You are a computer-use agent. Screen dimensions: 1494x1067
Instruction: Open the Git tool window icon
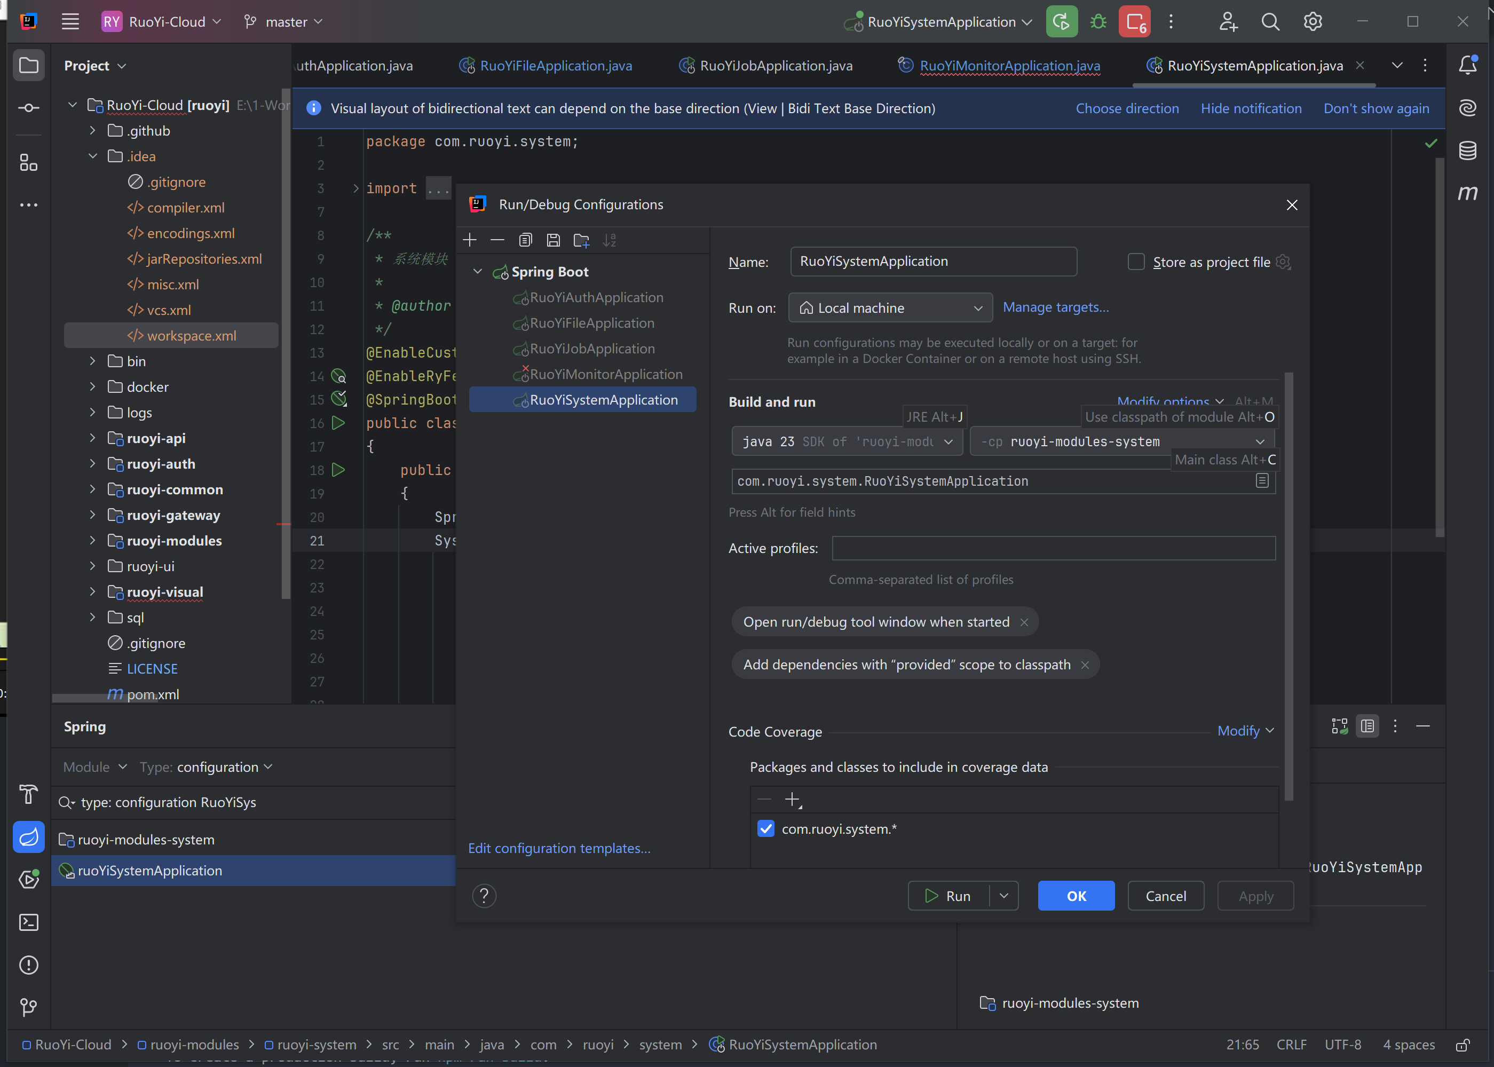click(29, 1008)
